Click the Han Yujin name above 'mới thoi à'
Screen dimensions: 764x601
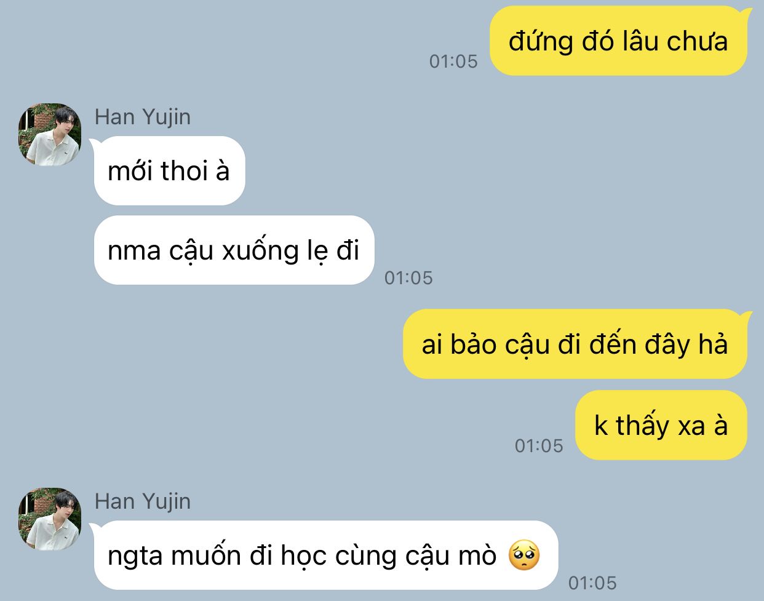[143, 117]
